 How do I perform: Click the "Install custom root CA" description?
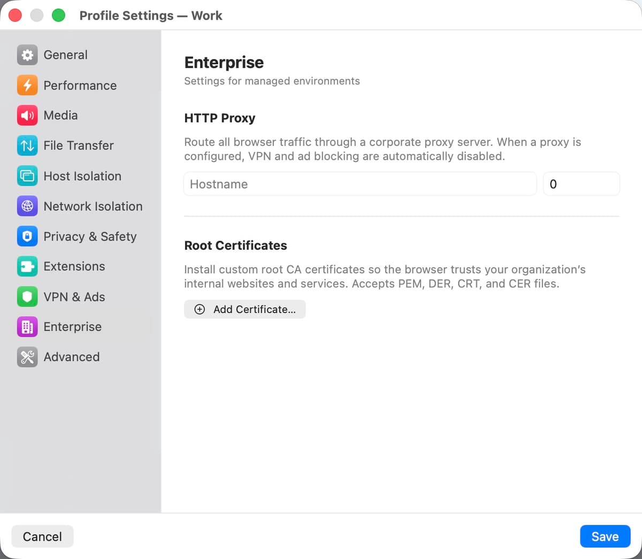pos(385,277)
